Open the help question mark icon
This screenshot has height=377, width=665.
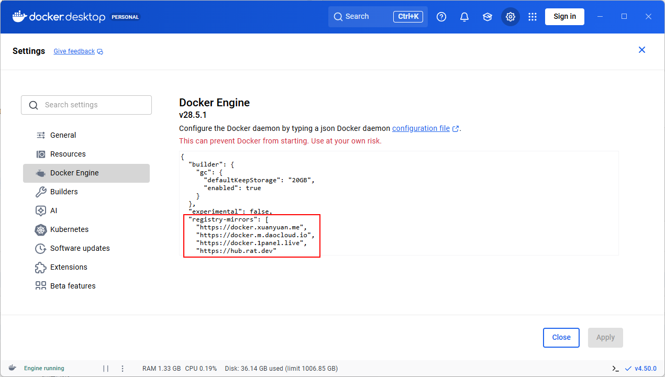(x=441, y=17)
